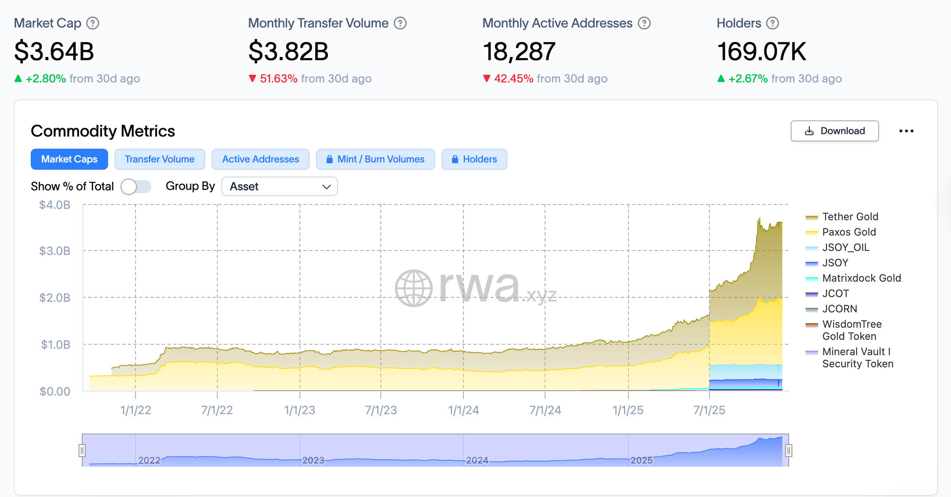Click the lock icon on Mint / Burn Volumes
Viewport: 951px width, 497px height.
[x=330, y=159]
